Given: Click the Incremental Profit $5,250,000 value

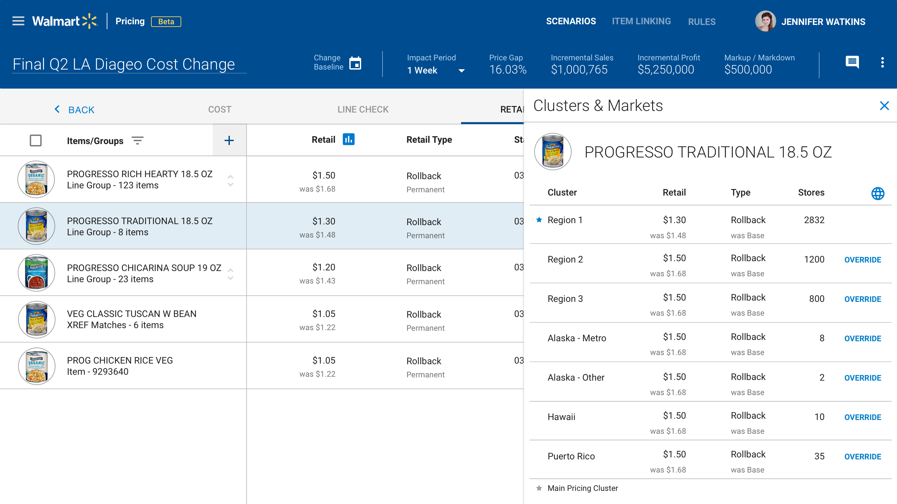Looking at the screenshot, I should (666, 70).
